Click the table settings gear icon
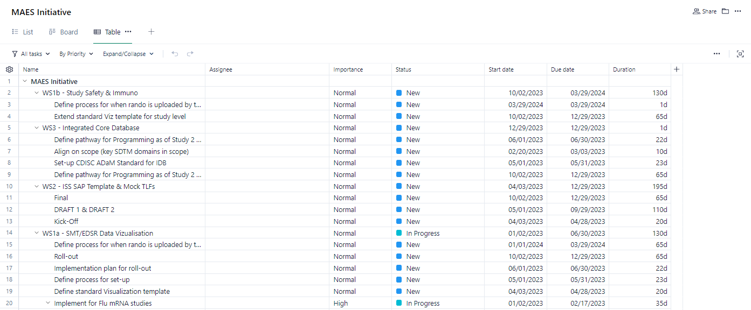Screen dimensions: 751x310 [x=9, y=69]
